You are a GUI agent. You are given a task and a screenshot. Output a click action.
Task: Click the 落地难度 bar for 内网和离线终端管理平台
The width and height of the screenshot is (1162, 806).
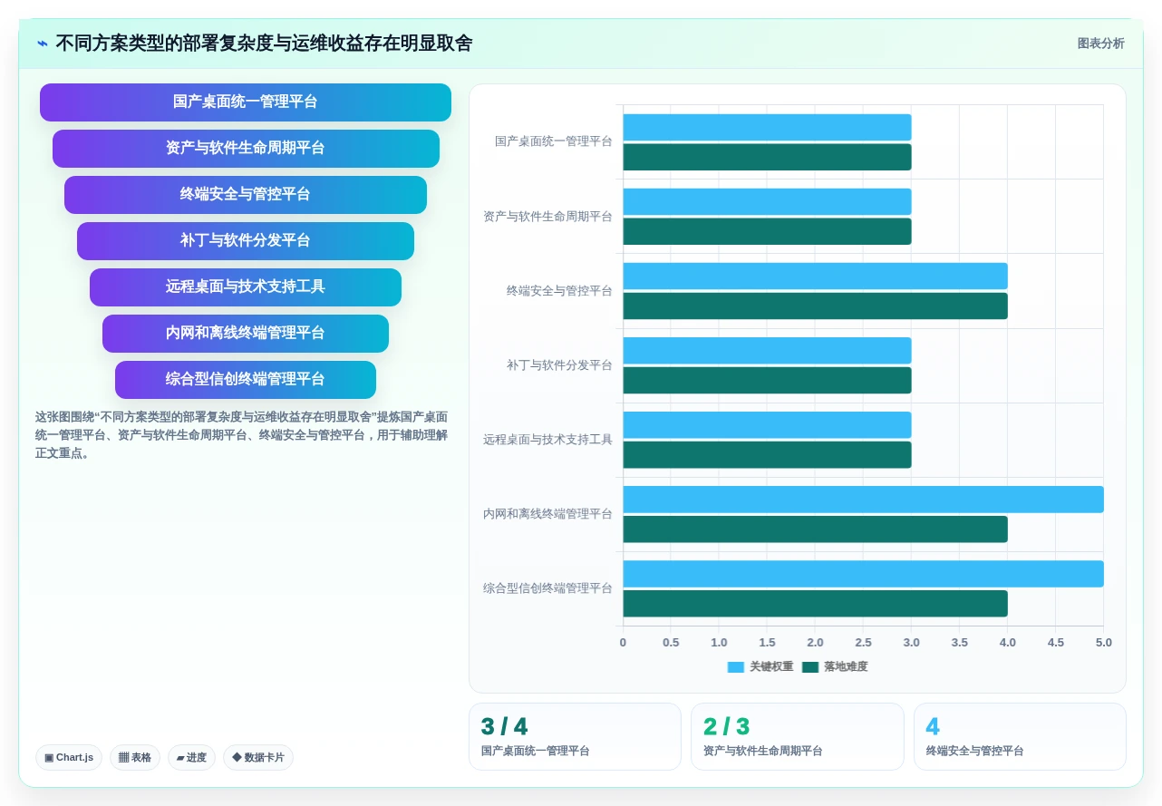click(x=815, y=529)
